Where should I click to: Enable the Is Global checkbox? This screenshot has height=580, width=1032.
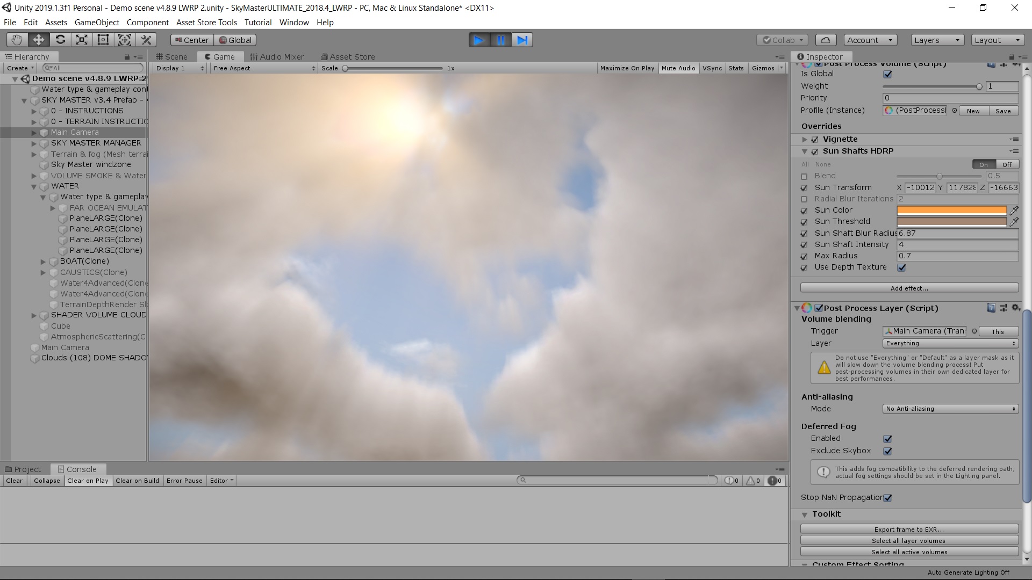(888, 74)
